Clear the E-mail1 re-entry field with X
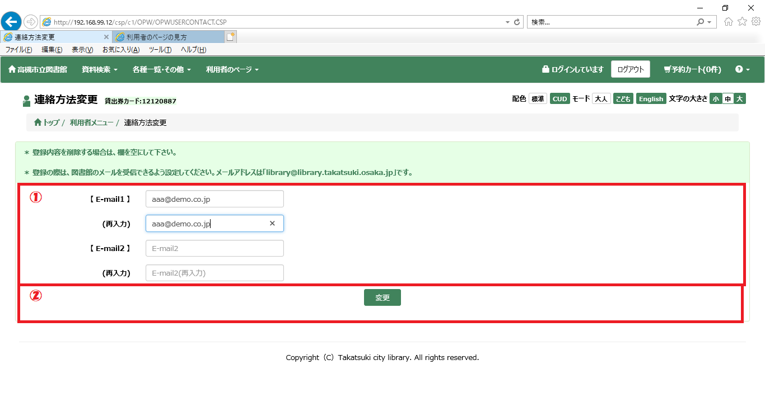Image resolution: width=765 pixels, height=407 pixels. click(272, 224)
